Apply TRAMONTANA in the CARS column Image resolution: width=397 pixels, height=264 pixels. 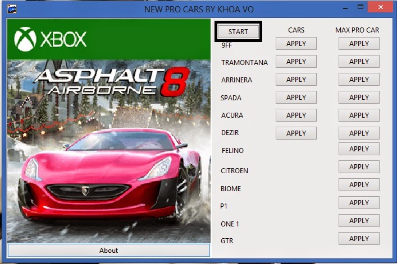point(296,62)
